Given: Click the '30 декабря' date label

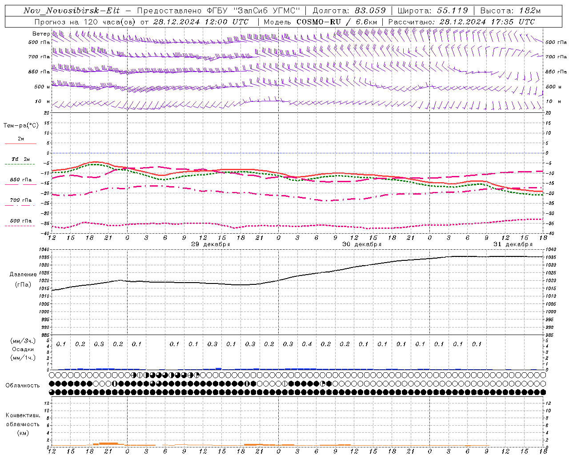Looking at the screenshot, I should coord(362,244).
